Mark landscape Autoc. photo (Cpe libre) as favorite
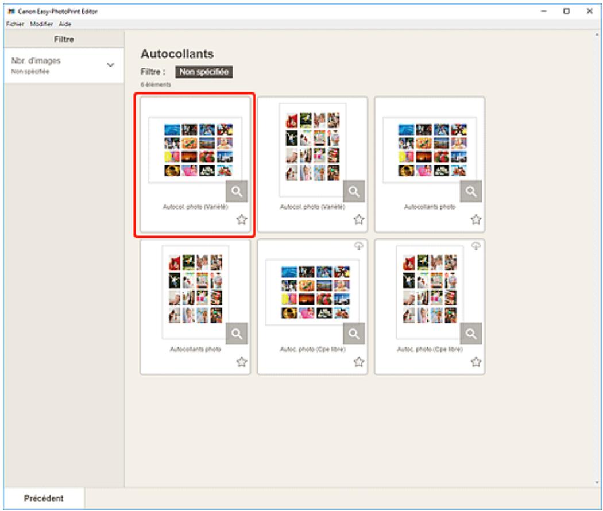 [359, 362]
